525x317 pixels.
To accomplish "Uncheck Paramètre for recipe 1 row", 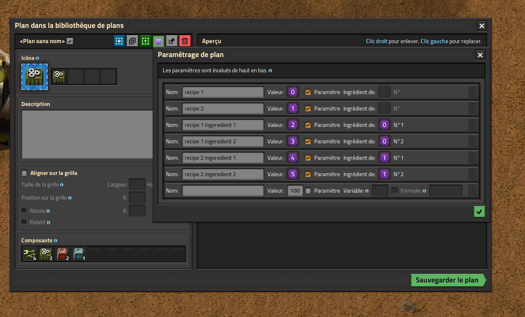I will 308,92.
